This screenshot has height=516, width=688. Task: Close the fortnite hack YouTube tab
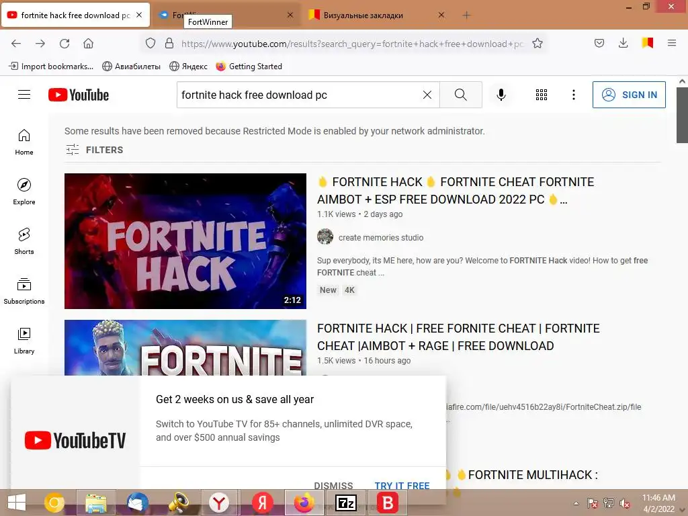pyautogui.click(x=139, y=15)
